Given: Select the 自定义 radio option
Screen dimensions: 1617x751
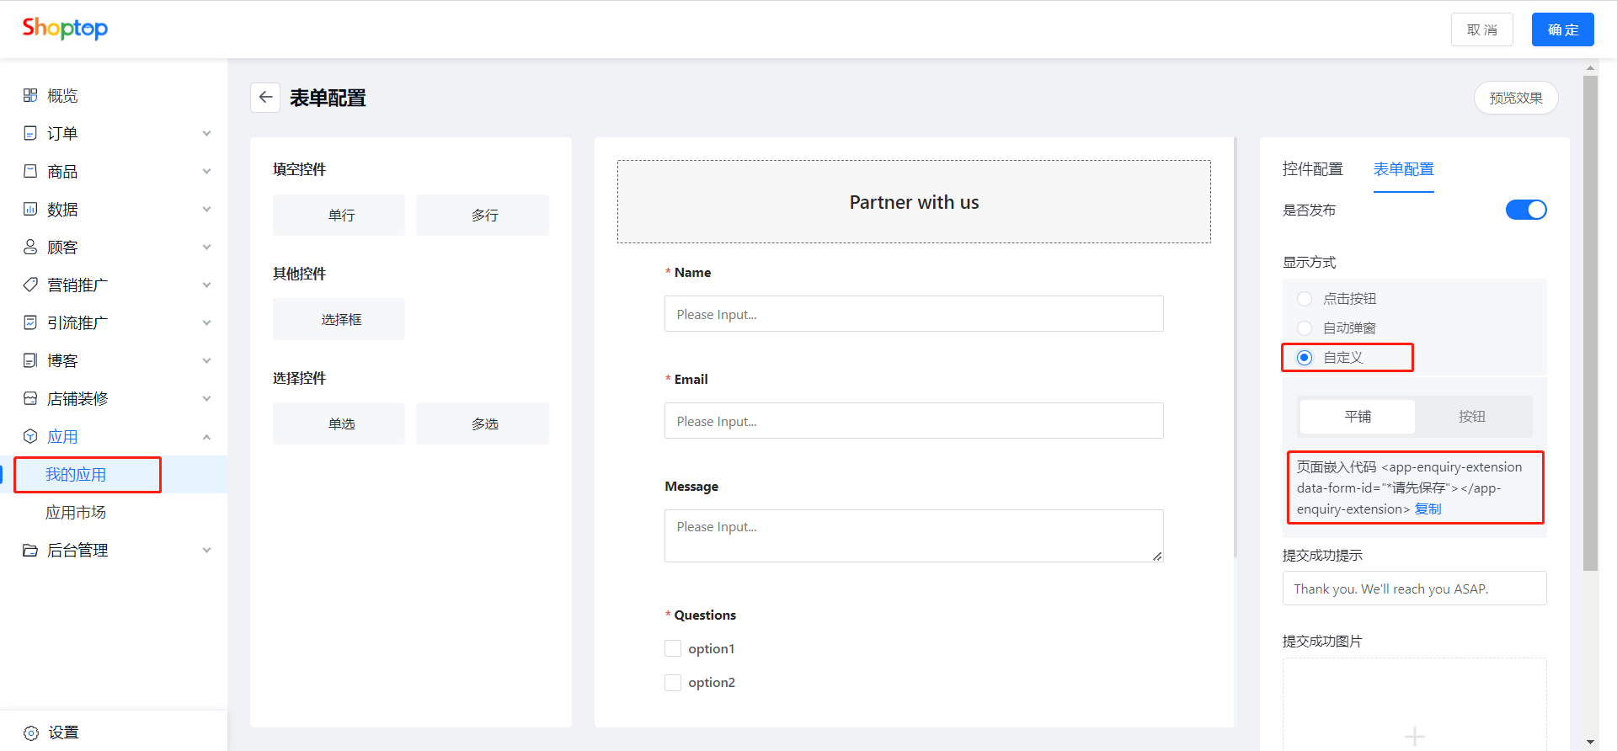Looking at the screenshot, I should [1305, 358].
